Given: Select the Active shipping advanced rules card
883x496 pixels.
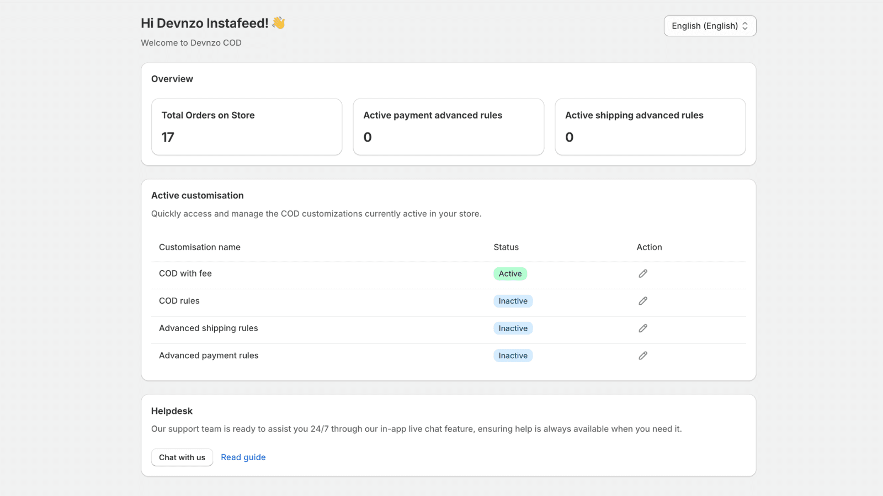Looking at the screenshot, I should [650, 127].
